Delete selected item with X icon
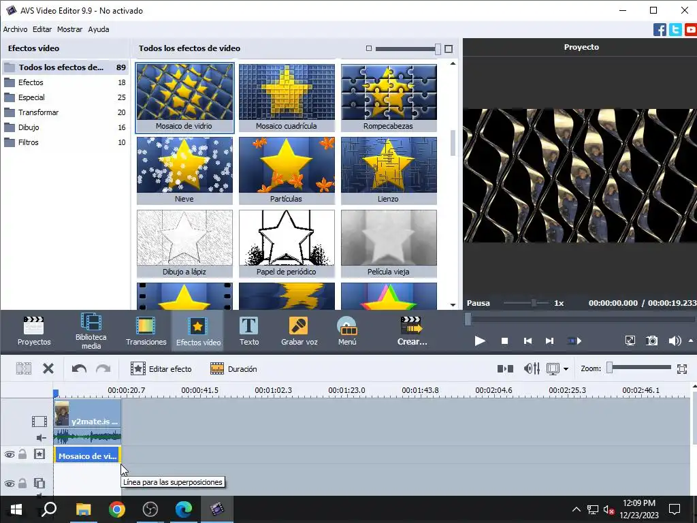The height and width of the screenshot is (523, 697). pos(48,368)
